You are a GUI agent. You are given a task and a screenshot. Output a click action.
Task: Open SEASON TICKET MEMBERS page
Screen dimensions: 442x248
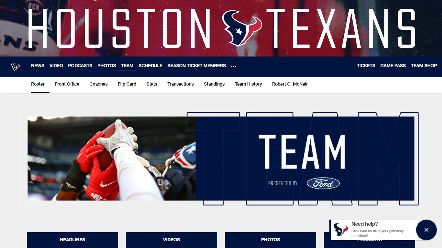(x=197, y=66)
